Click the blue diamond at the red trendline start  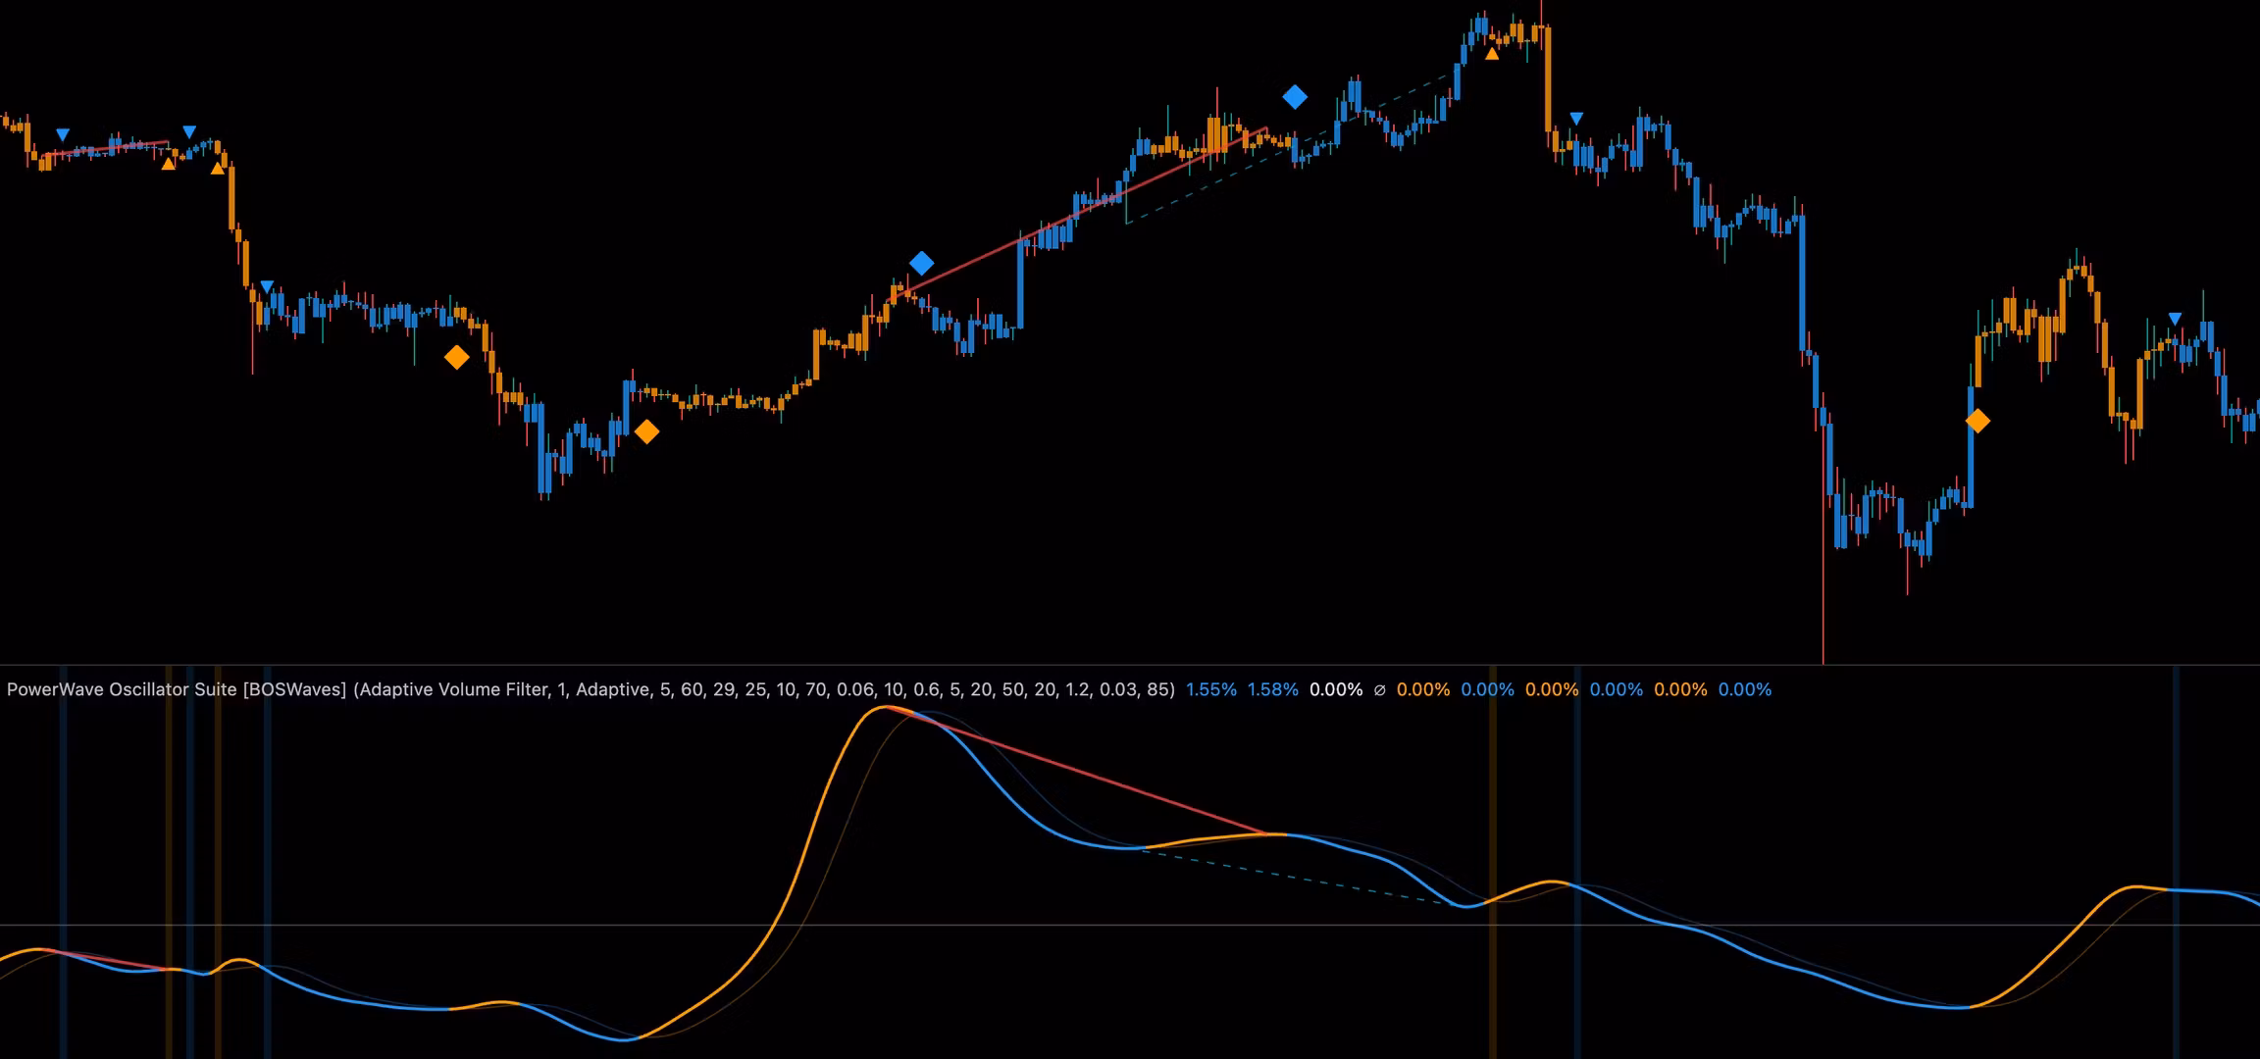921,263
